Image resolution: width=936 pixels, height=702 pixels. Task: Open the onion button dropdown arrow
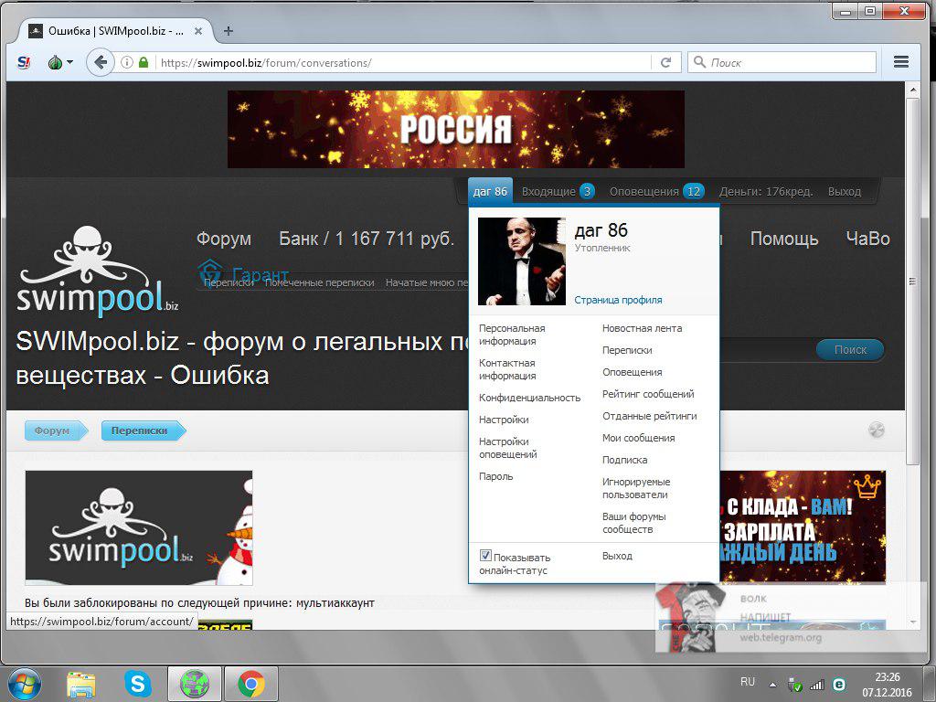69,62
